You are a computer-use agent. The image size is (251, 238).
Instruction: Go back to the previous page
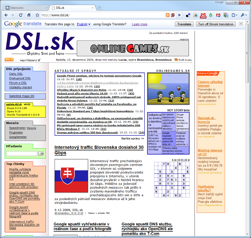click(6, 15)
